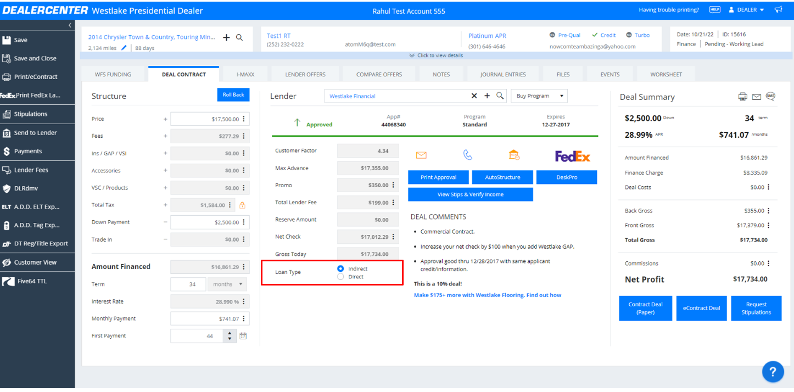Image resolution: width=794 pixels, height=392 pixels.
Task: Click View Stips & Verify Income button
Action: point(471,194)
